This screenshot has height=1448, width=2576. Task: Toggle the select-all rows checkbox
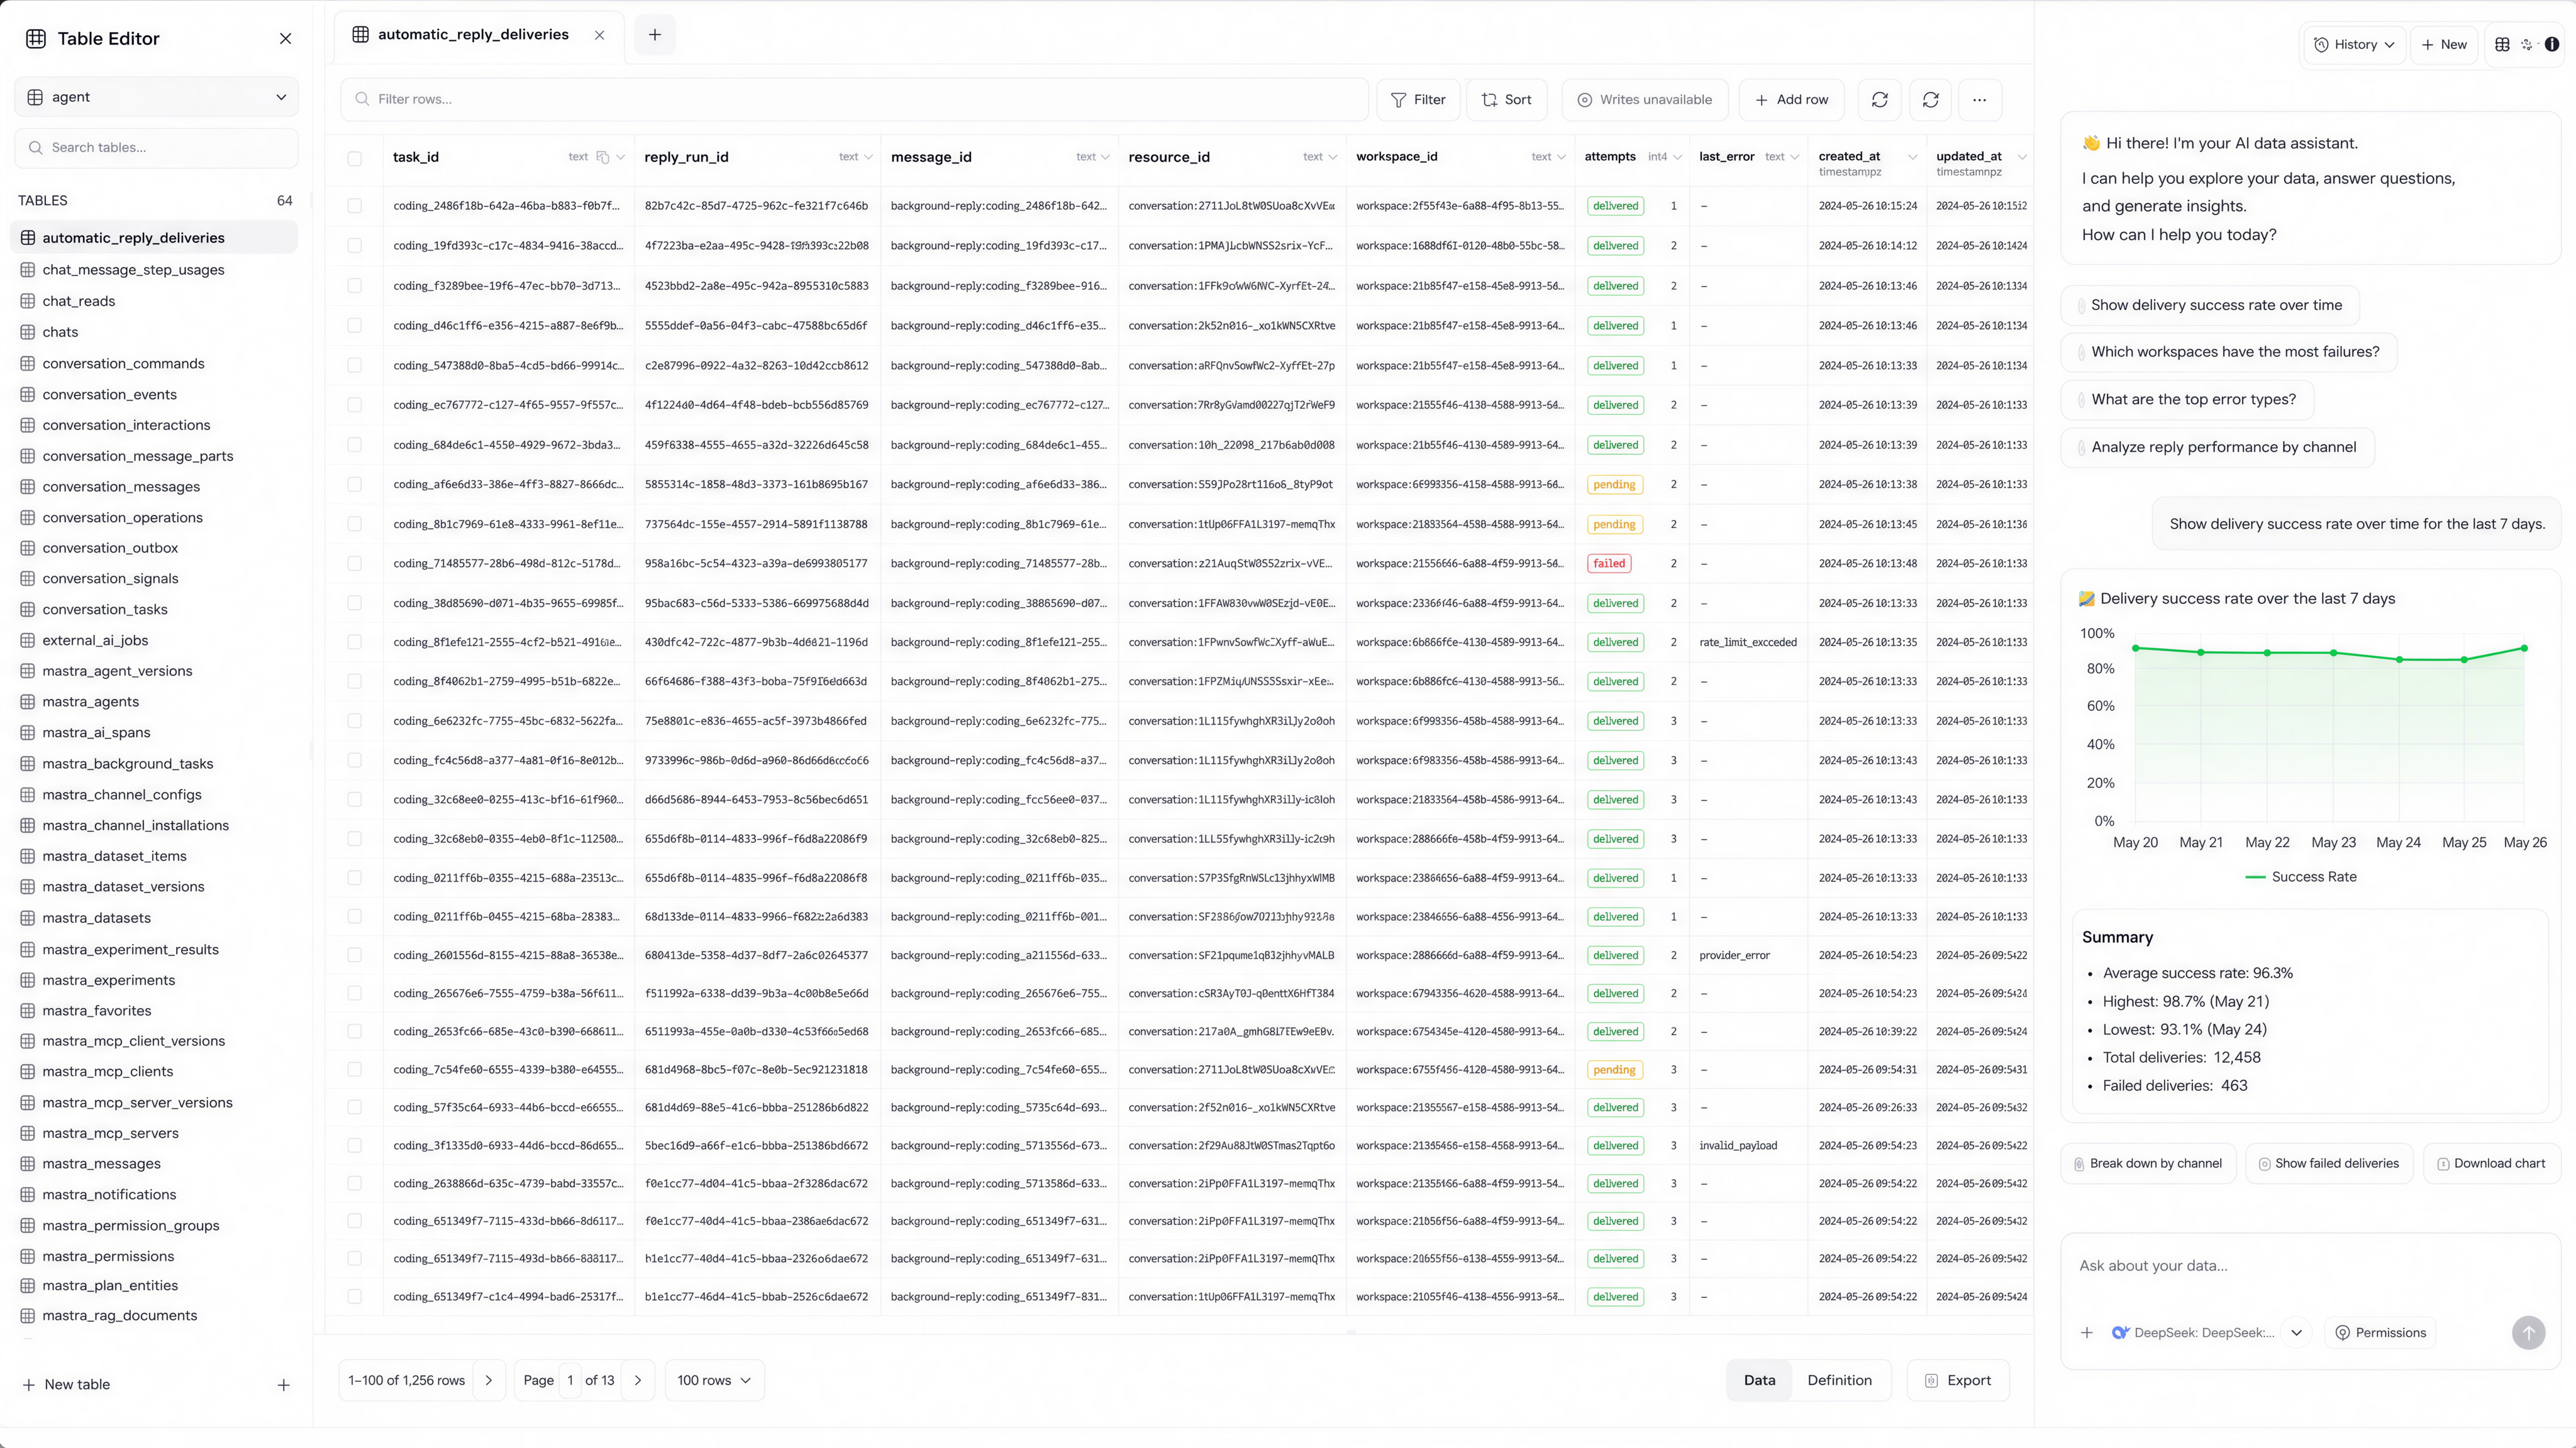355,158
